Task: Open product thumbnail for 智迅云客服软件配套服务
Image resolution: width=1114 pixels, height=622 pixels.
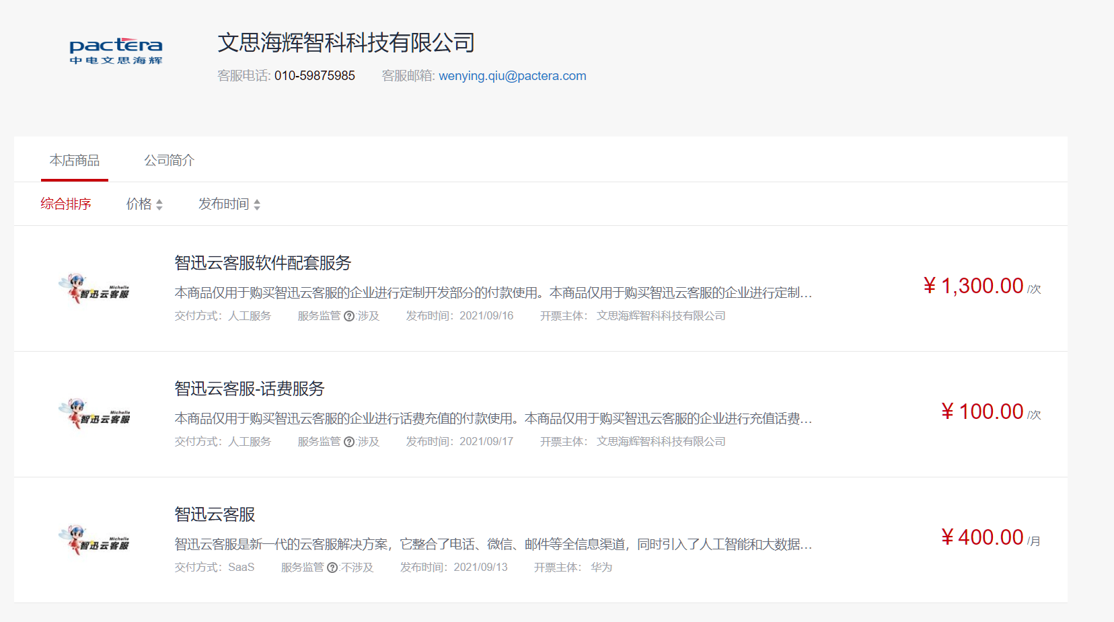Action: point(94,288)
